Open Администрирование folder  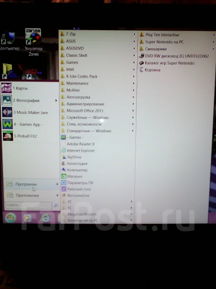tap(98, 104)
